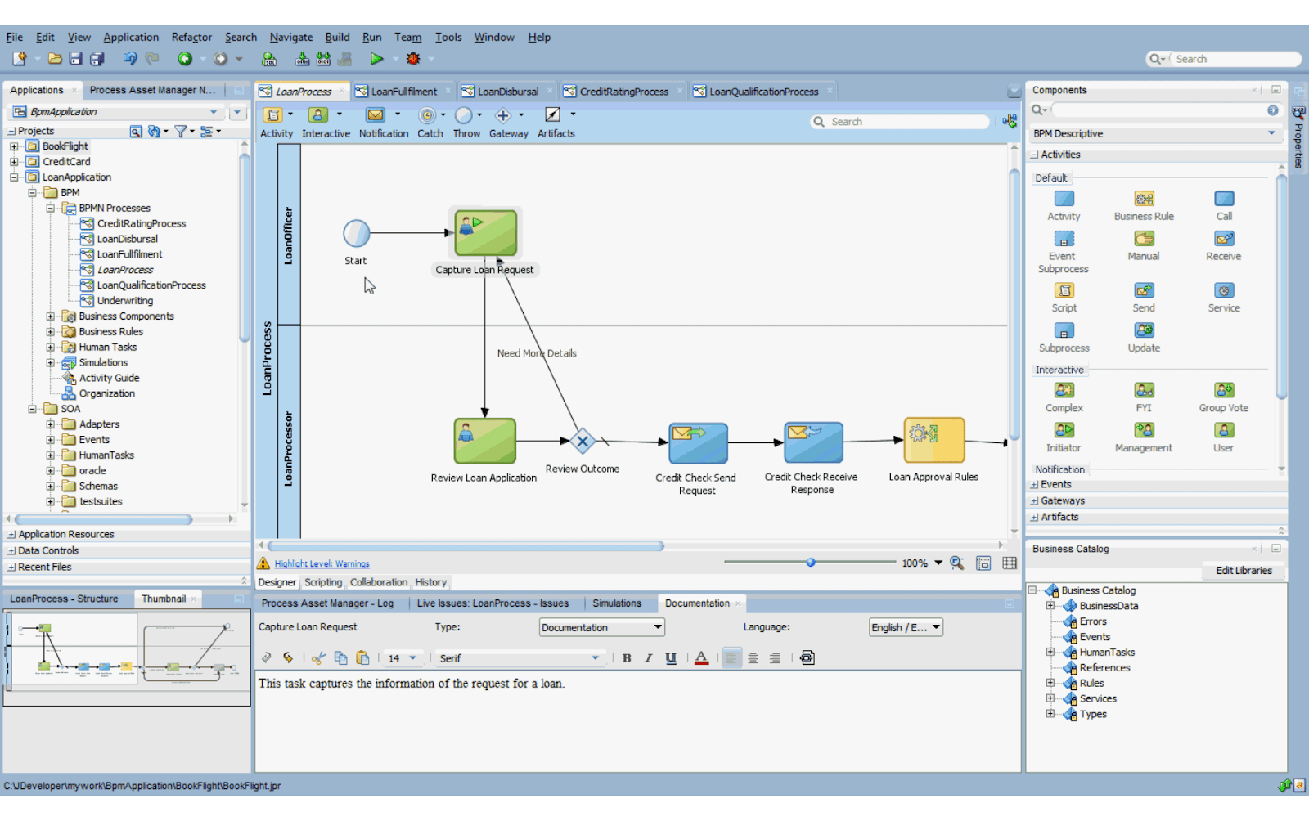Click the Start event circle
Image resolution: width=1309 pixels, height=821 pixels.
click(x=357, y=234)
